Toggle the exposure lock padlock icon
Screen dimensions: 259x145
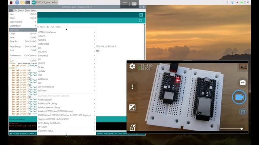tap(132, 128)
